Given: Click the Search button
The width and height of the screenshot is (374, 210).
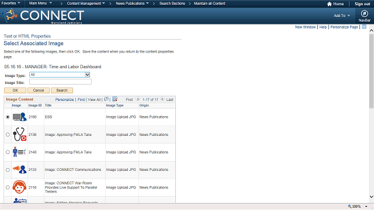Looking at the screenshot, I should (x=62, y=90).
